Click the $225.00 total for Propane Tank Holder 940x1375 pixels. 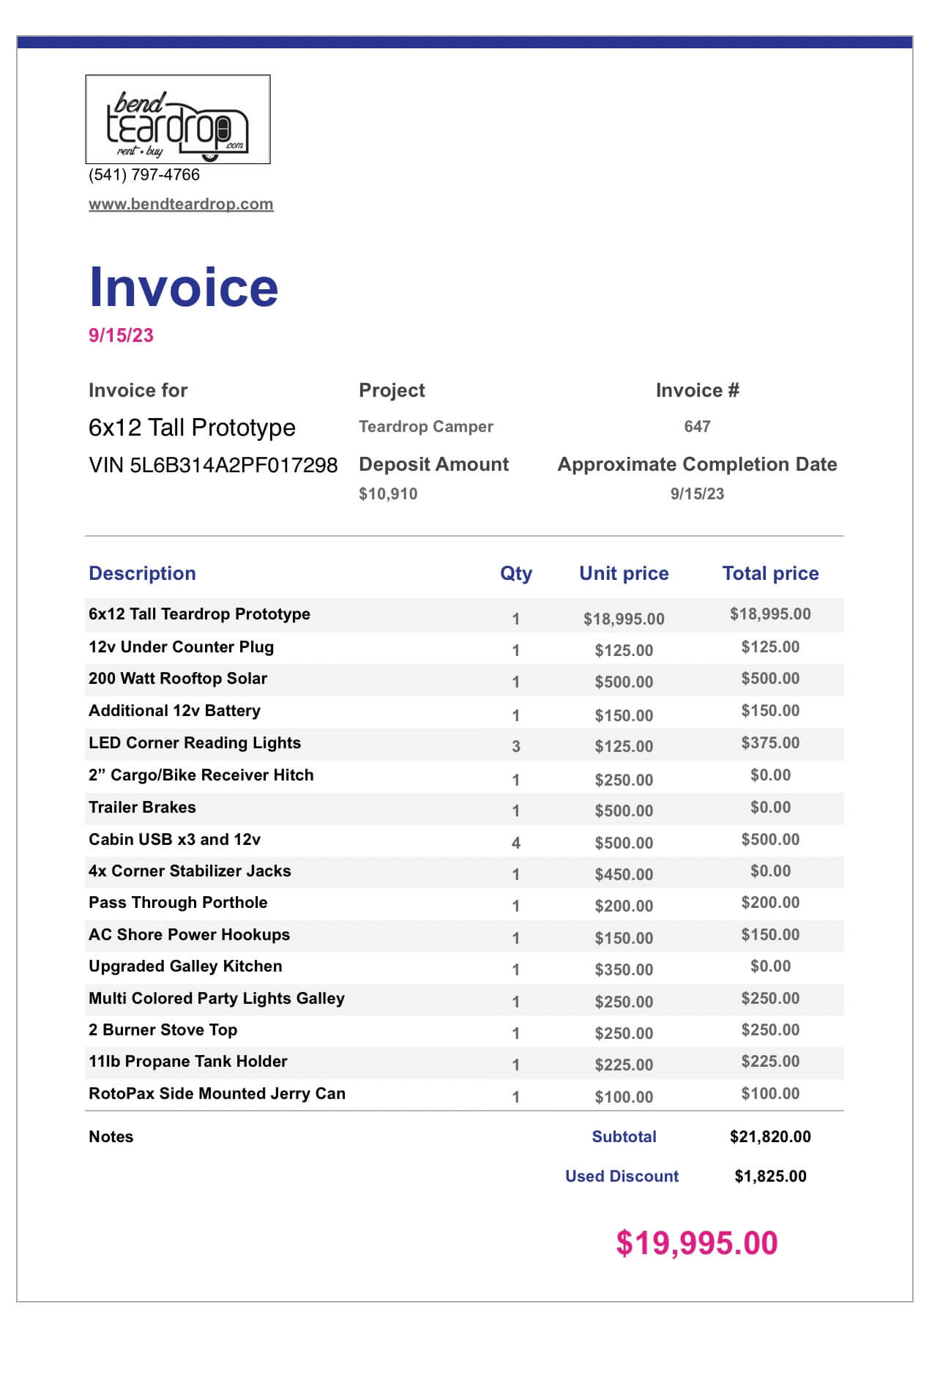click(770, 1062)
